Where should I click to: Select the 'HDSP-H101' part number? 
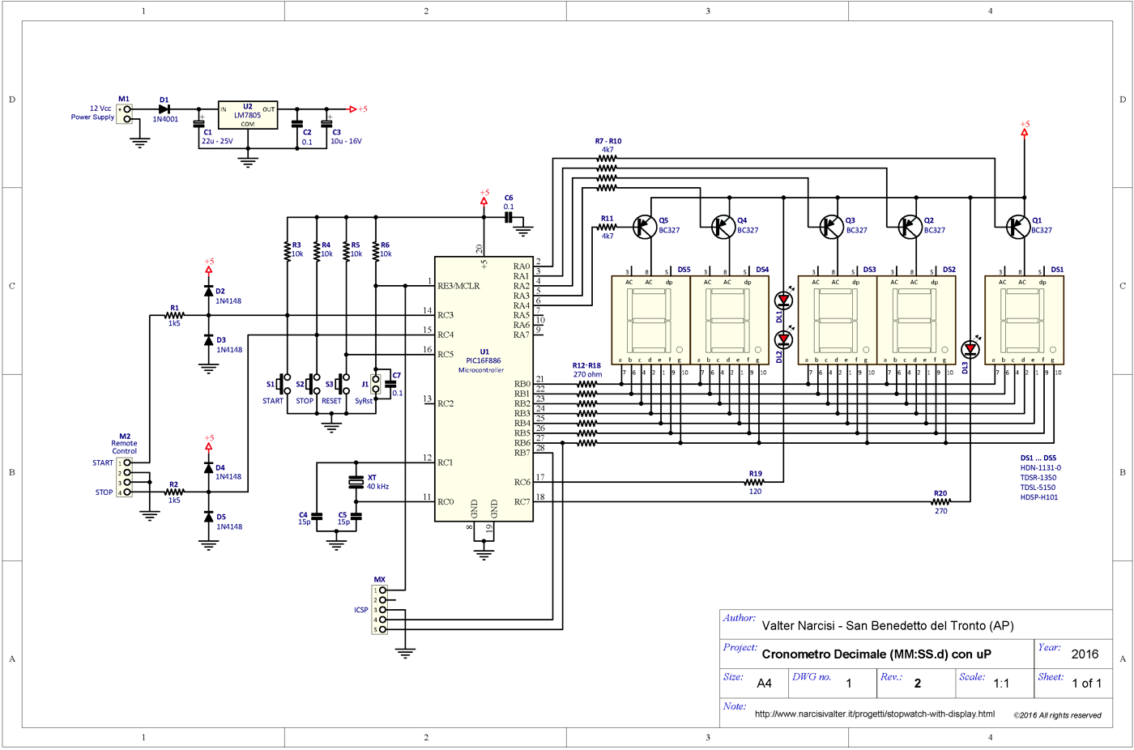[1038, 497]
